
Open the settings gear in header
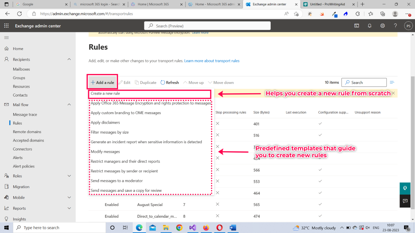[x=382, y=26]
